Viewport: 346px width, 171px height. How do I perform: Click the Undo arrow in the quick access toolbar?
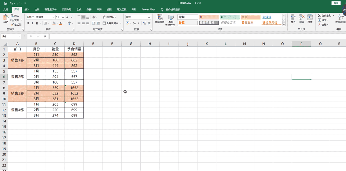[x=11, y=3]
